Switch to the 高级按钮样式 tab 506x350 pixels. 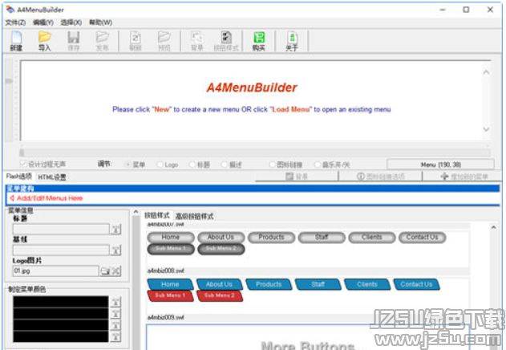point(194,216)
